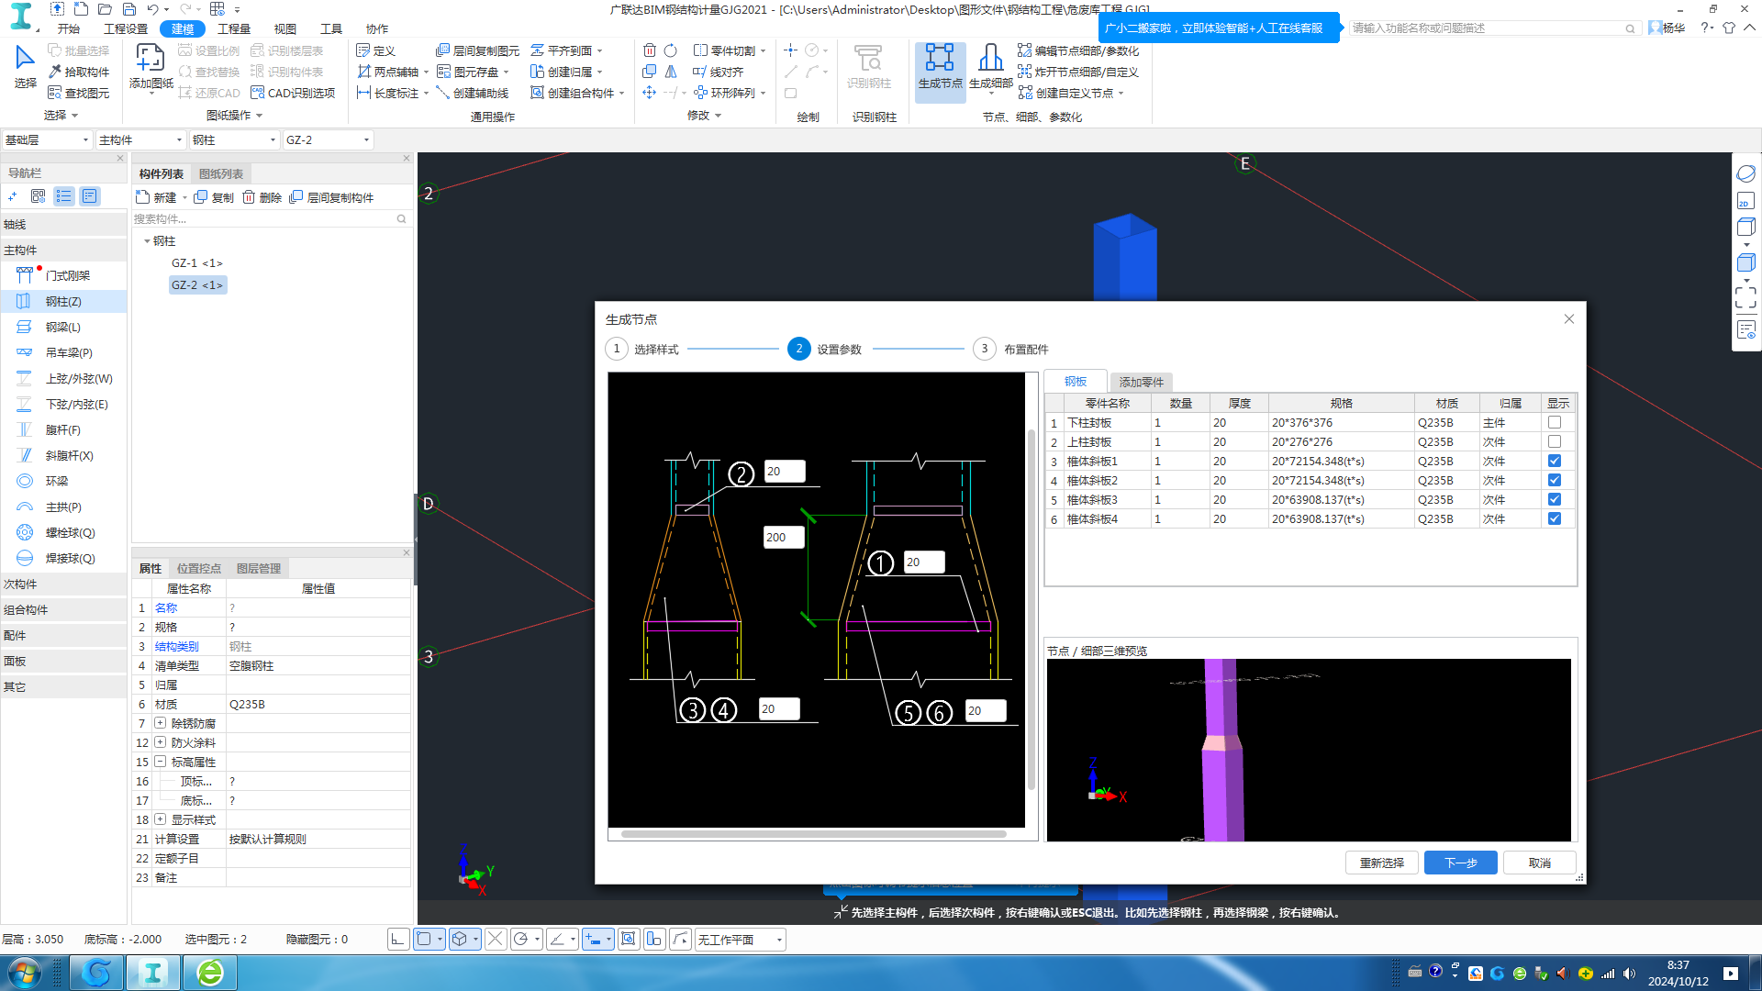1762x991 pixels.
Task: Select 吊车梁(P) component type
Action: point(64,352)
